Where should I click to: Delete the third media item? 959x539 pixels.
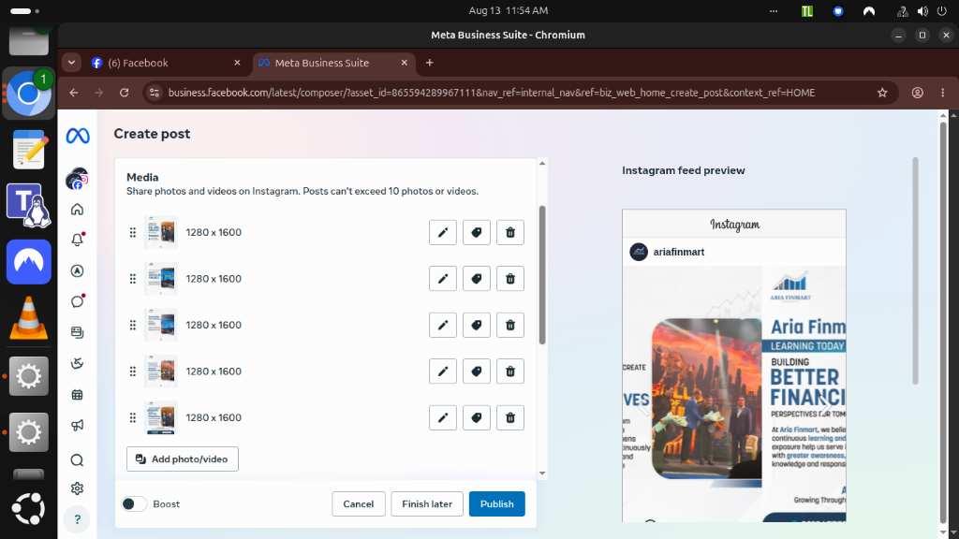510,325
